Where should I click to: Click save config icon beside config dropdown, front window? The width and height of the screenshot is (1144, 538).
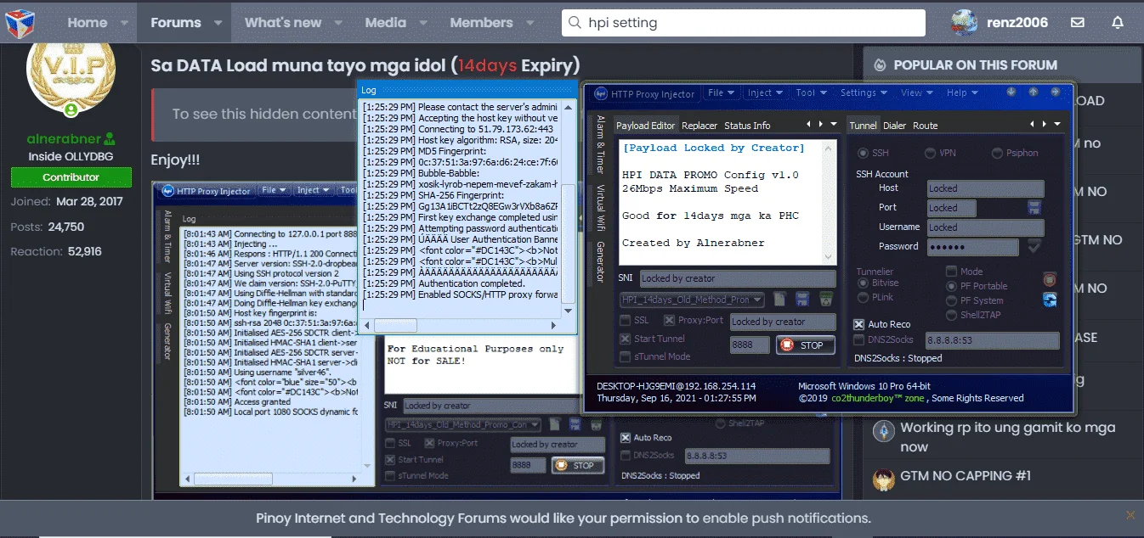pos(802,300)
